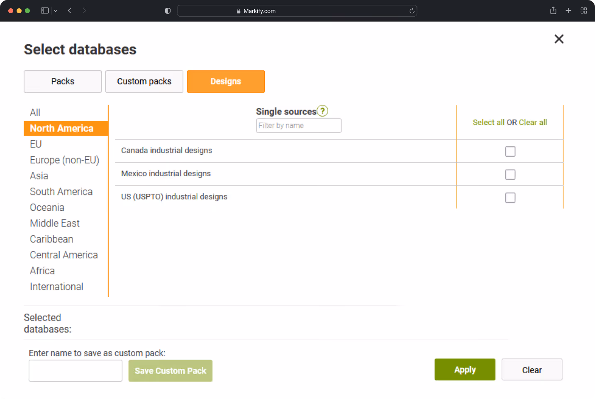Reload the page in the address bar
The image size is (595, 399).
tap(412, 11)
